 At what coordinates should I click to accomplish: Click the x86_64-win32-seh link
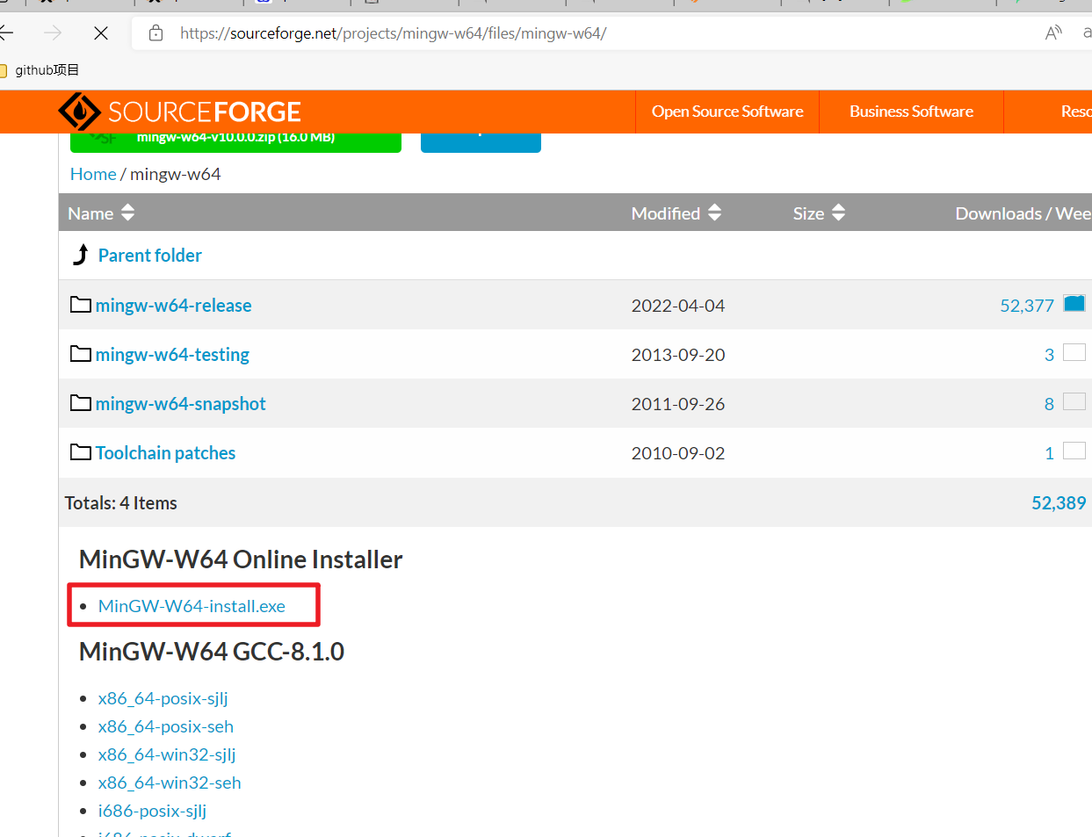[170, 783]
